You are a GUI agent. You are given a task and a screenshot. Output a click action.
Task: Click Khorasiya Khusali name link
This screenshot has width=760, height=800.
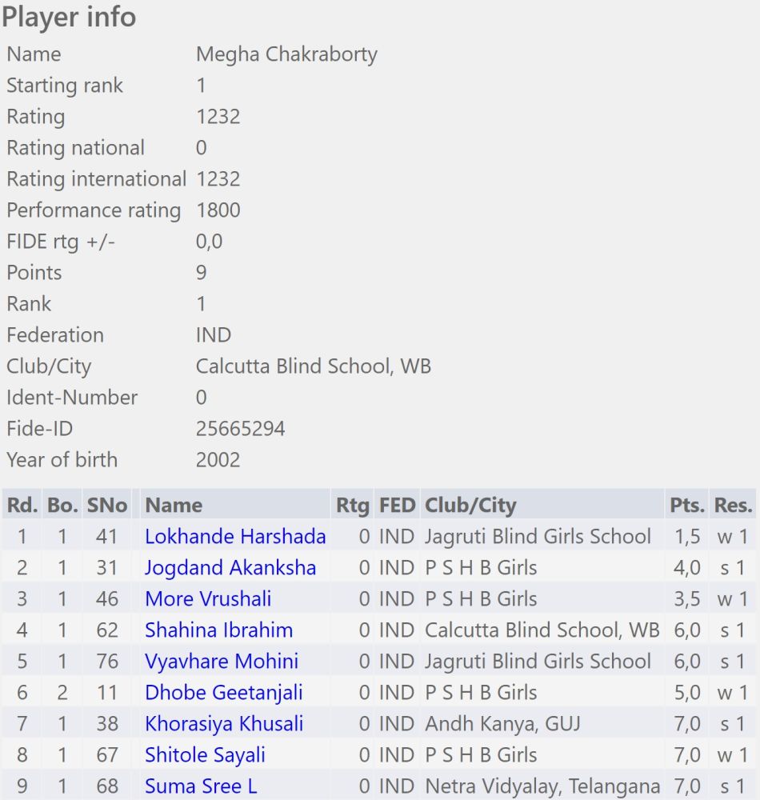point(224,723)
